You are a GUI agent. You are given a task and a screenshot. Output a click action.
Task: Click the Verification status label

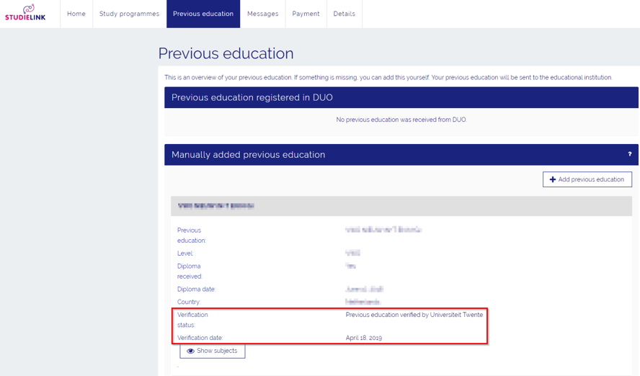pos(192,320)
